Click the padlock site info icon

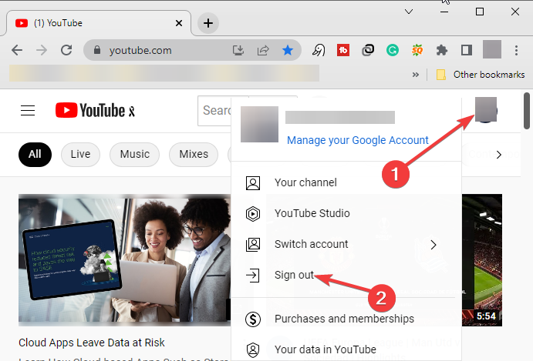[97, 50]
